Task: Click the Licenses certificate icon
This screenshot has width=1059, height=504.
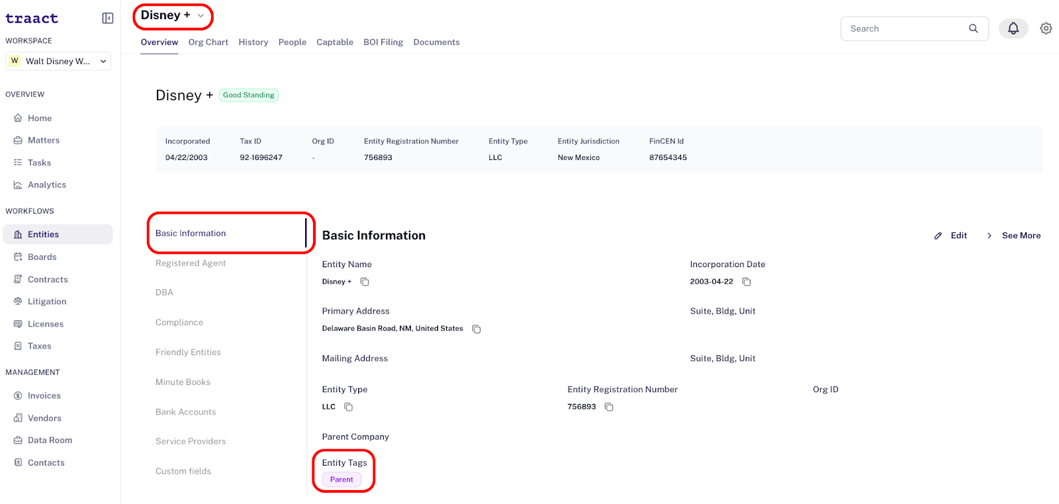Action: (x=18, y=324)
